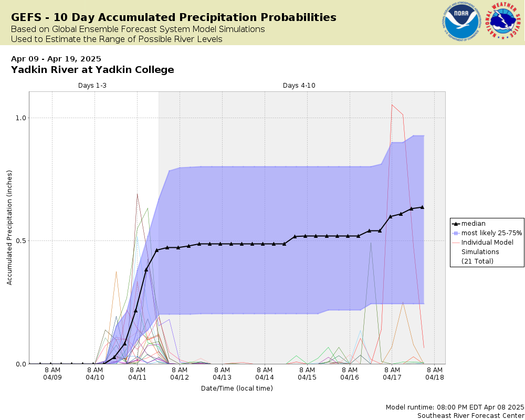
Task: Click the Accumulated Precipitation (inches) axis title
Action: [9, 228]
